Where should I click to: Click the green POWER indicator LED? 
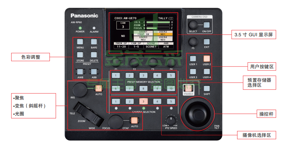80,28
